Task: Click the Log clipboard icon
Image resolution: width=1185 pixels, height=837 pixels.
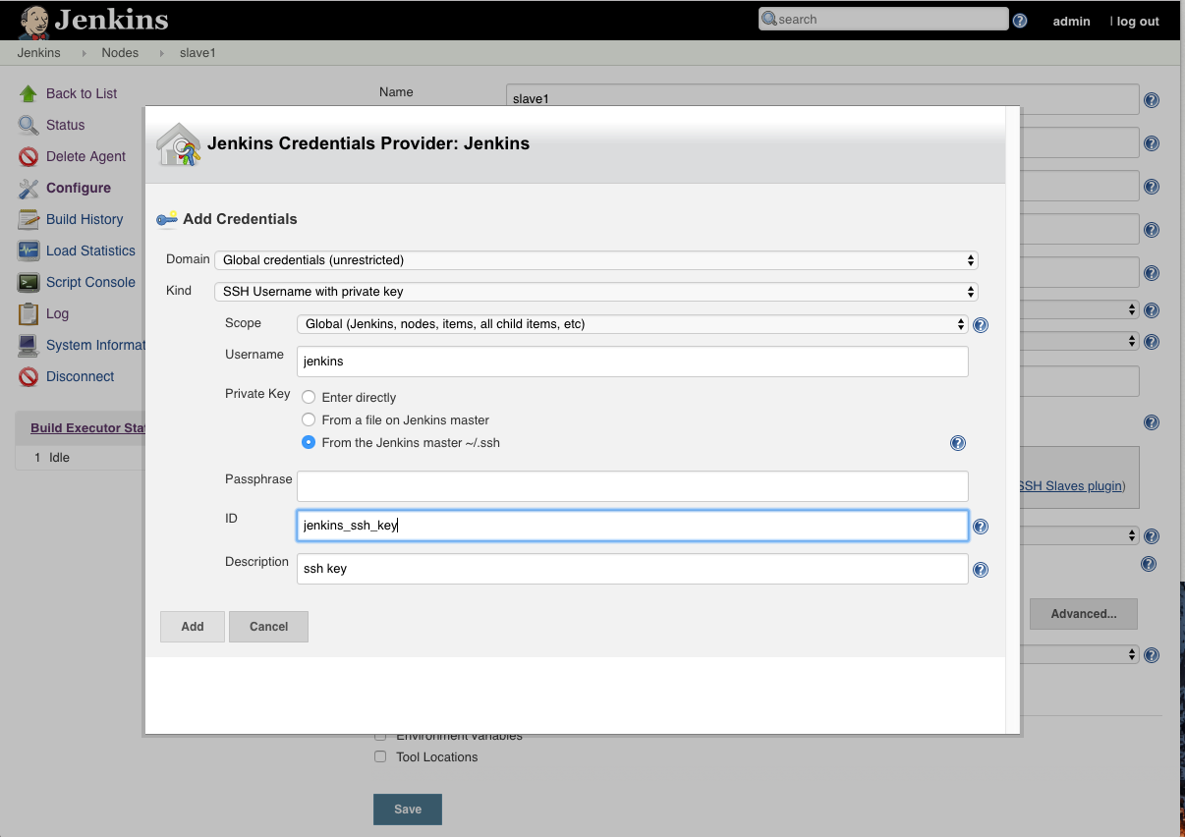Action: pos(28,313)
